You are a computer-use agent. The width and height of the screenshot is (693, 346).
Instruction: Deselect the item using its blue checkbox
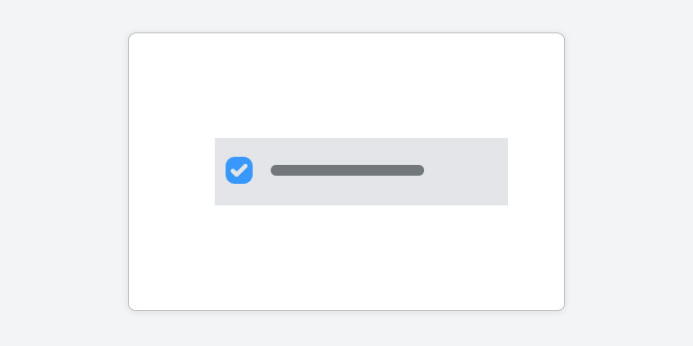(239, 170)
